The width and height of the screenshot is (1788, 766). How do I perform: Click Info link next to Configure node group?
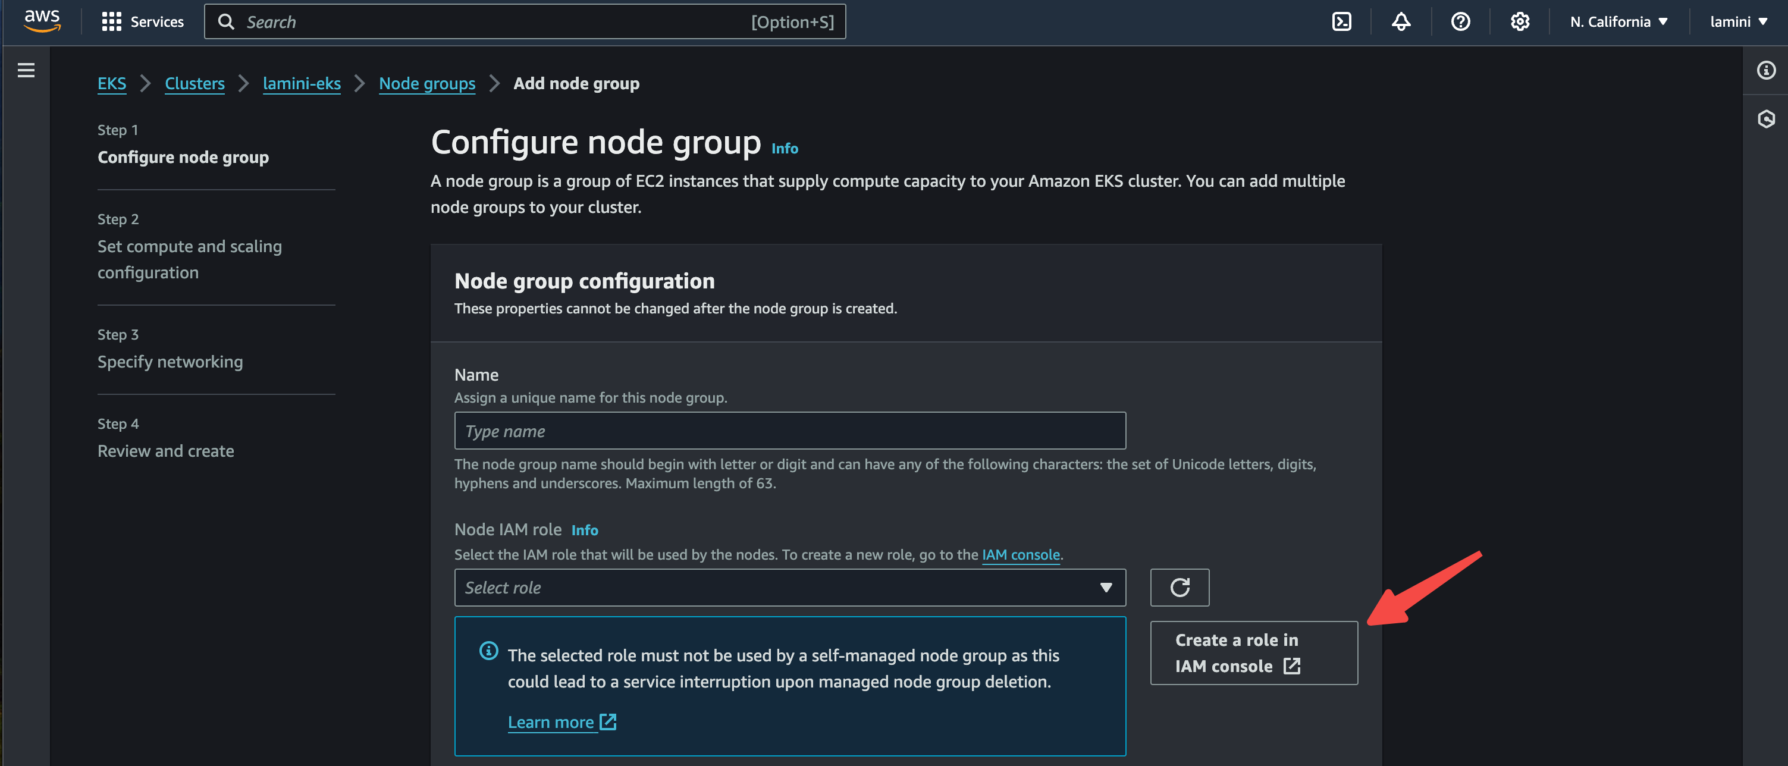tap(785, 149)
